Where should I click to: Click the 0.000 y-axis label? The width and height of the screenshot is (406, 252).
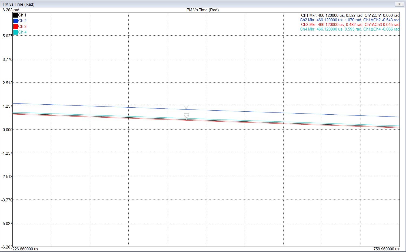coord(7,130)
